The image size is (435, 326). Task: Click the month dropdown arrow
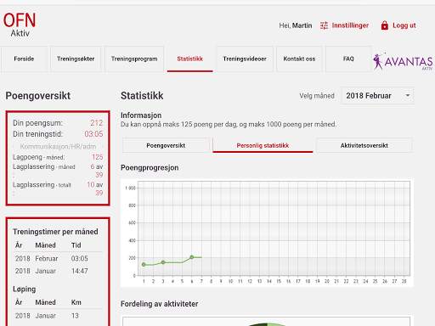click(x=408, y=96)
